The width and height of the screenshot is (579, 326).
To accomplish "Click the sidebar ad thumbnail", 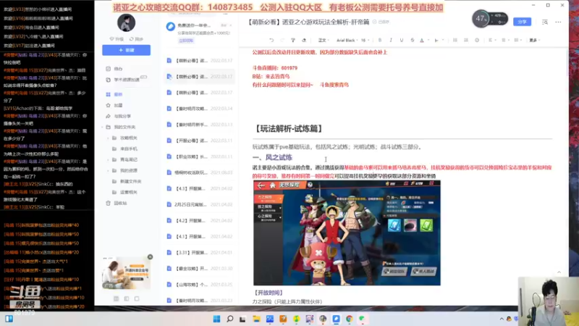I will tap(126, 274).
